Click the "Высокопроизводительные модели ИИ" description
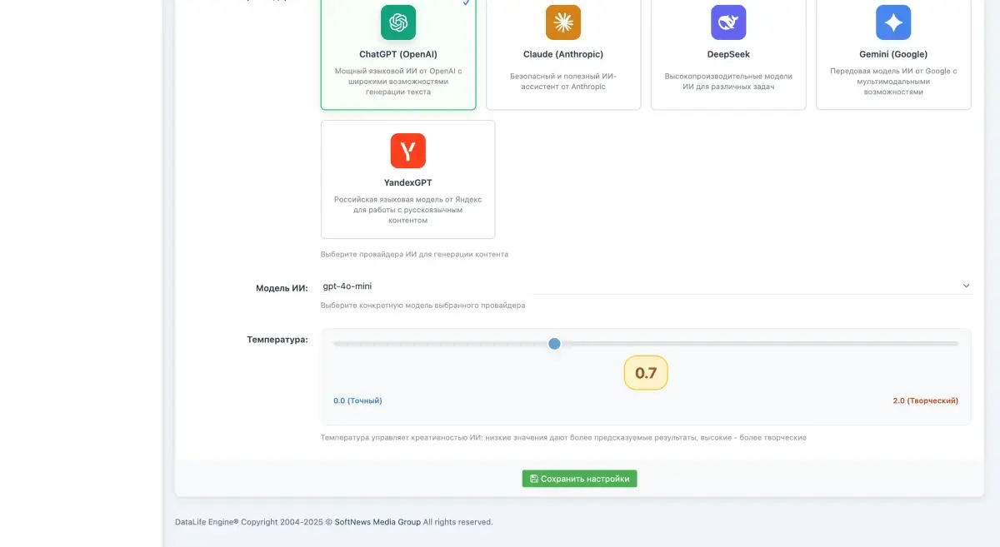 coord(728,82)
